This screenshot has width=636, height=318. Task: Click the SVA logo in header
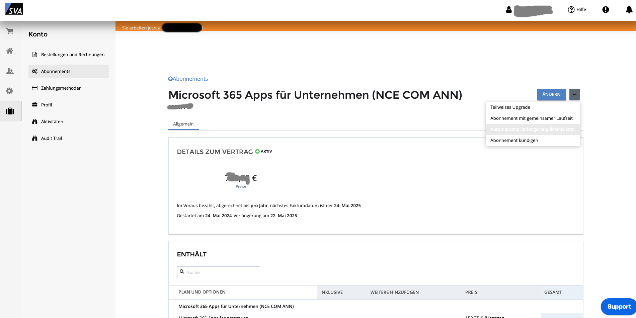point(14,9)
